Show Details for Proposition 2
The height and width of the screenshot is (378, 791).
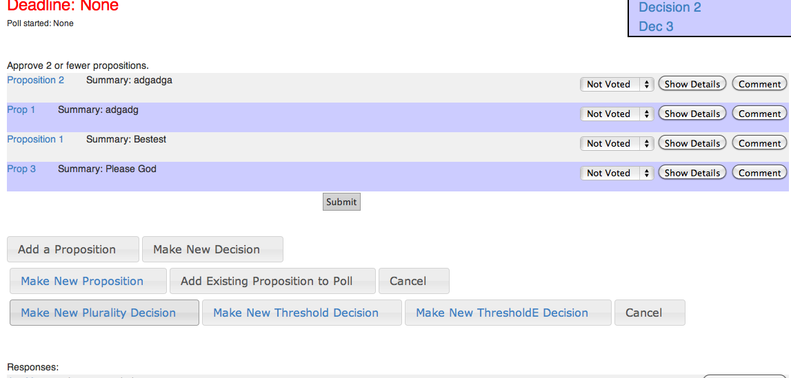point(692,84)
